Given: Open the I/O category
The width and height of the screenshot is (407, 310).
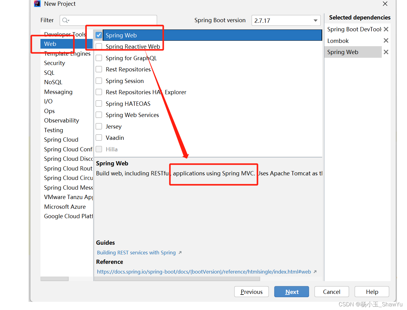Looking at the screenshot, I should 48,101.
